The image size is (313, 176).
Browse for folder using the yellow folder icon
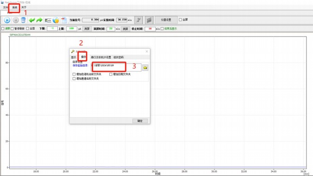(x=145, y=68)
